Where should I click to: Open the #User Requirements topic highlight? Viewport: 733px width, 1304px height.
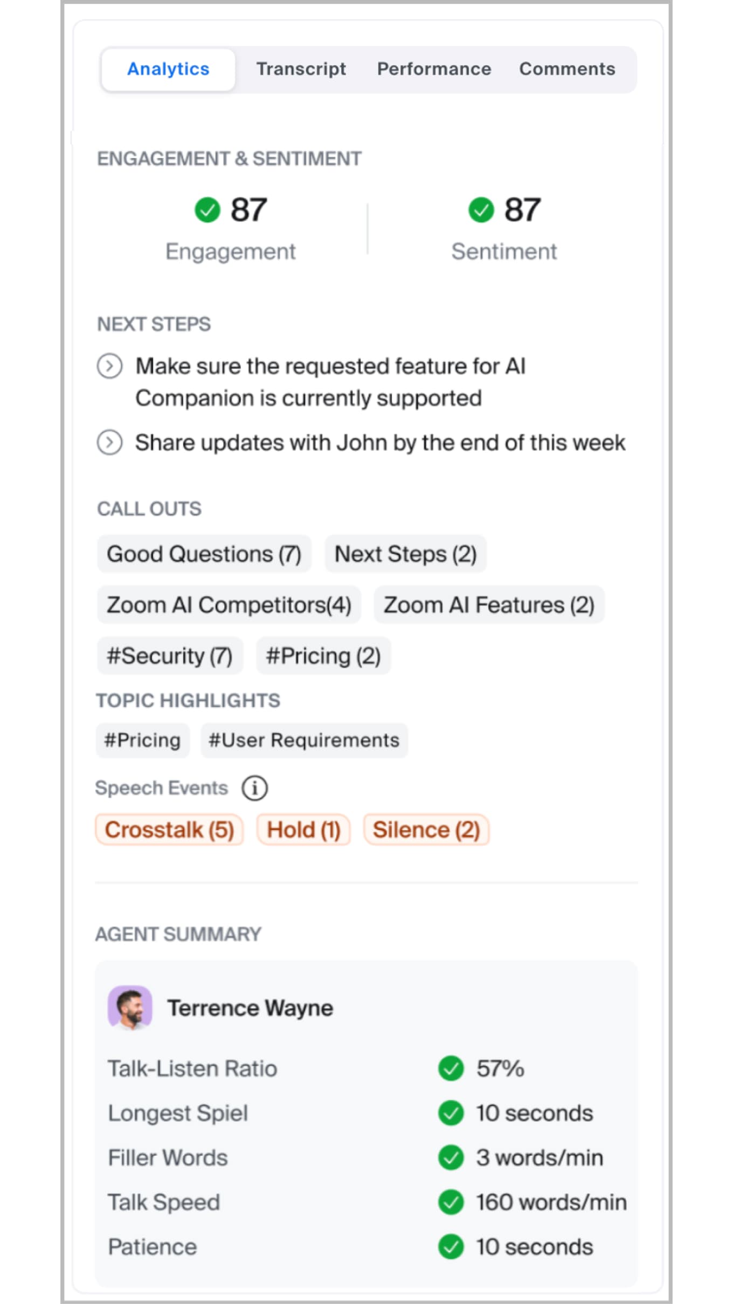tap(304, 740)
